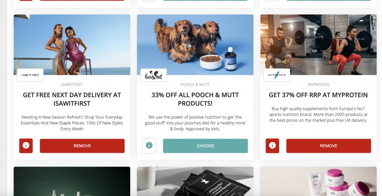This screenshot has height=196, width=382.
Task: Click the Pooch & Mutt logo badge
Action: [x=153, y=75]
